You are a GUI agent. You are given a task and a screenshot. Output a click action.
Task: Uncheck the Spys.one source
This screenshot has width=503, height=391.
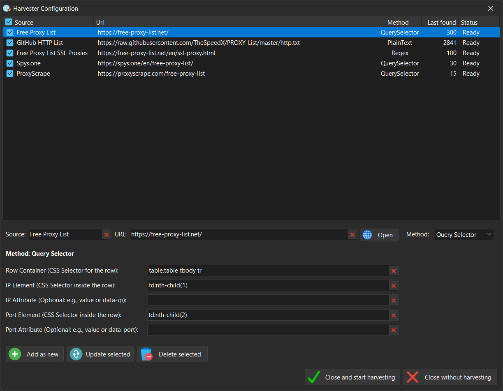(10, 63)
